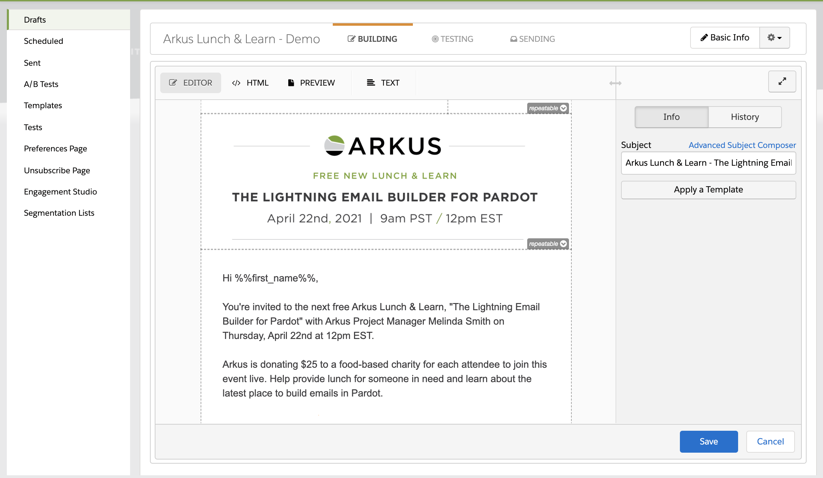Image resolution: width=823 pixels, height=478 pixels.
Task: Open Templates in the sidebar
Action: [x=68, y=105]
